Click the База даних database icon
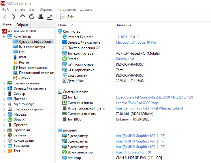Image resolution: width=211 pixels, height=163 pixels. tap(10, 146)
